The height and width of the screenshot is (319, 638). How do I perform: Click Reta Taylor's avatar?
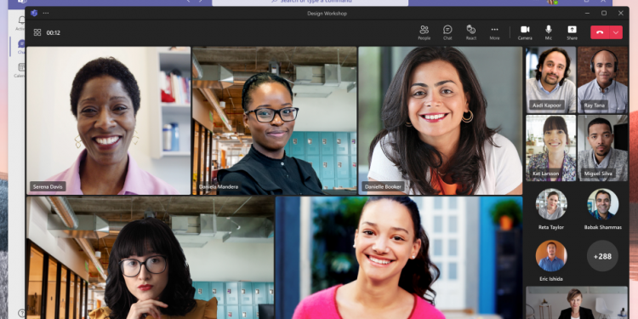pyautogui.click(x=551, y=204)
